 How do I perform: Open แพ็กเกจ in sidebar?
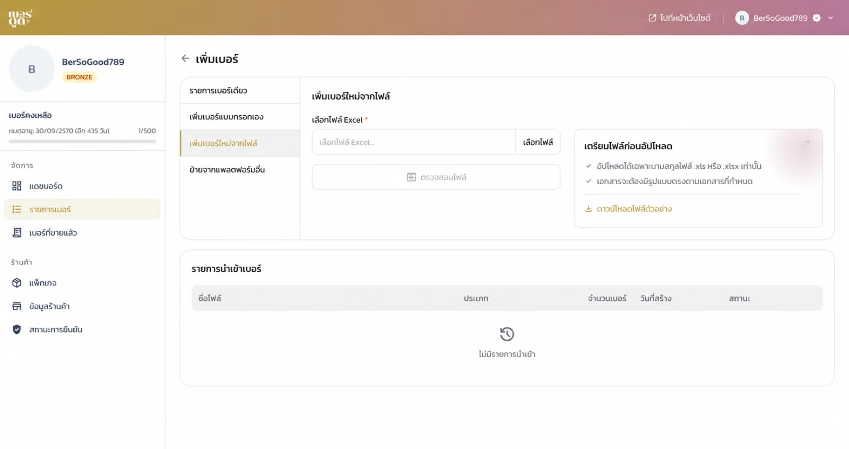tap(82, 283)
